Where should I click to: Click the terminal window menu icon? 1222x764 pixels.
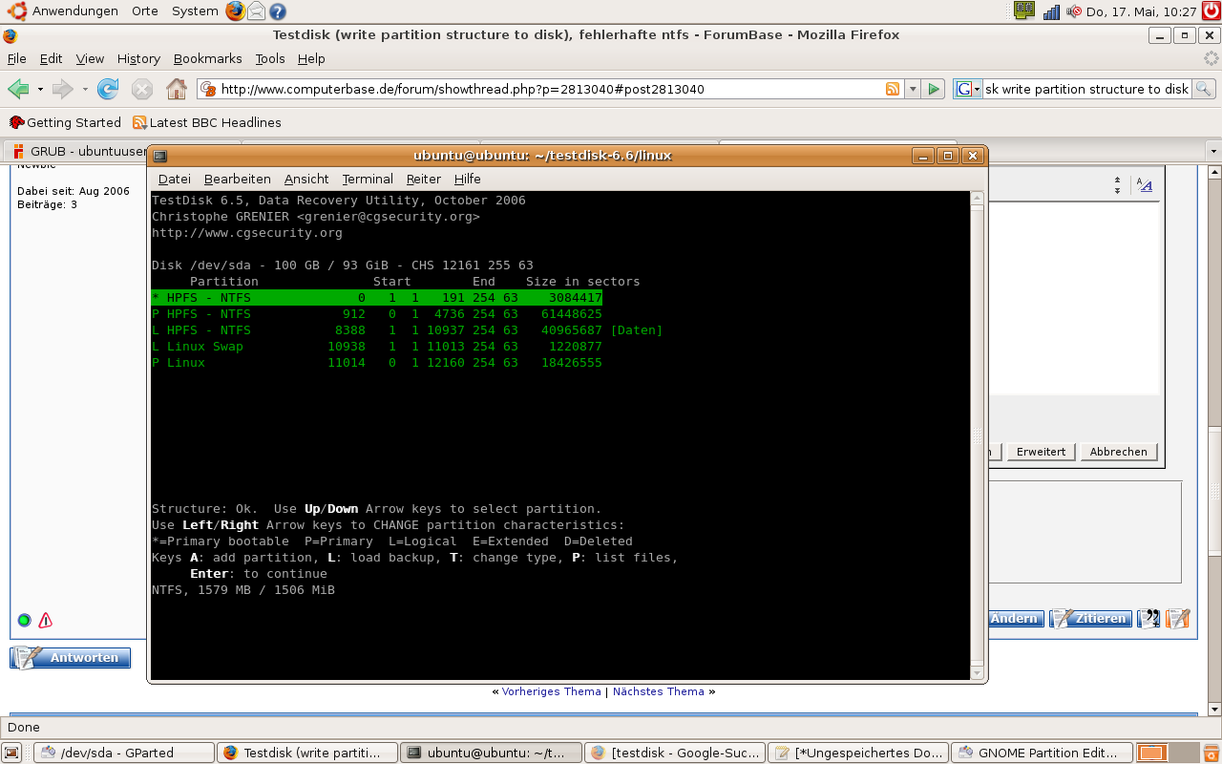click(x=160, y=156)
